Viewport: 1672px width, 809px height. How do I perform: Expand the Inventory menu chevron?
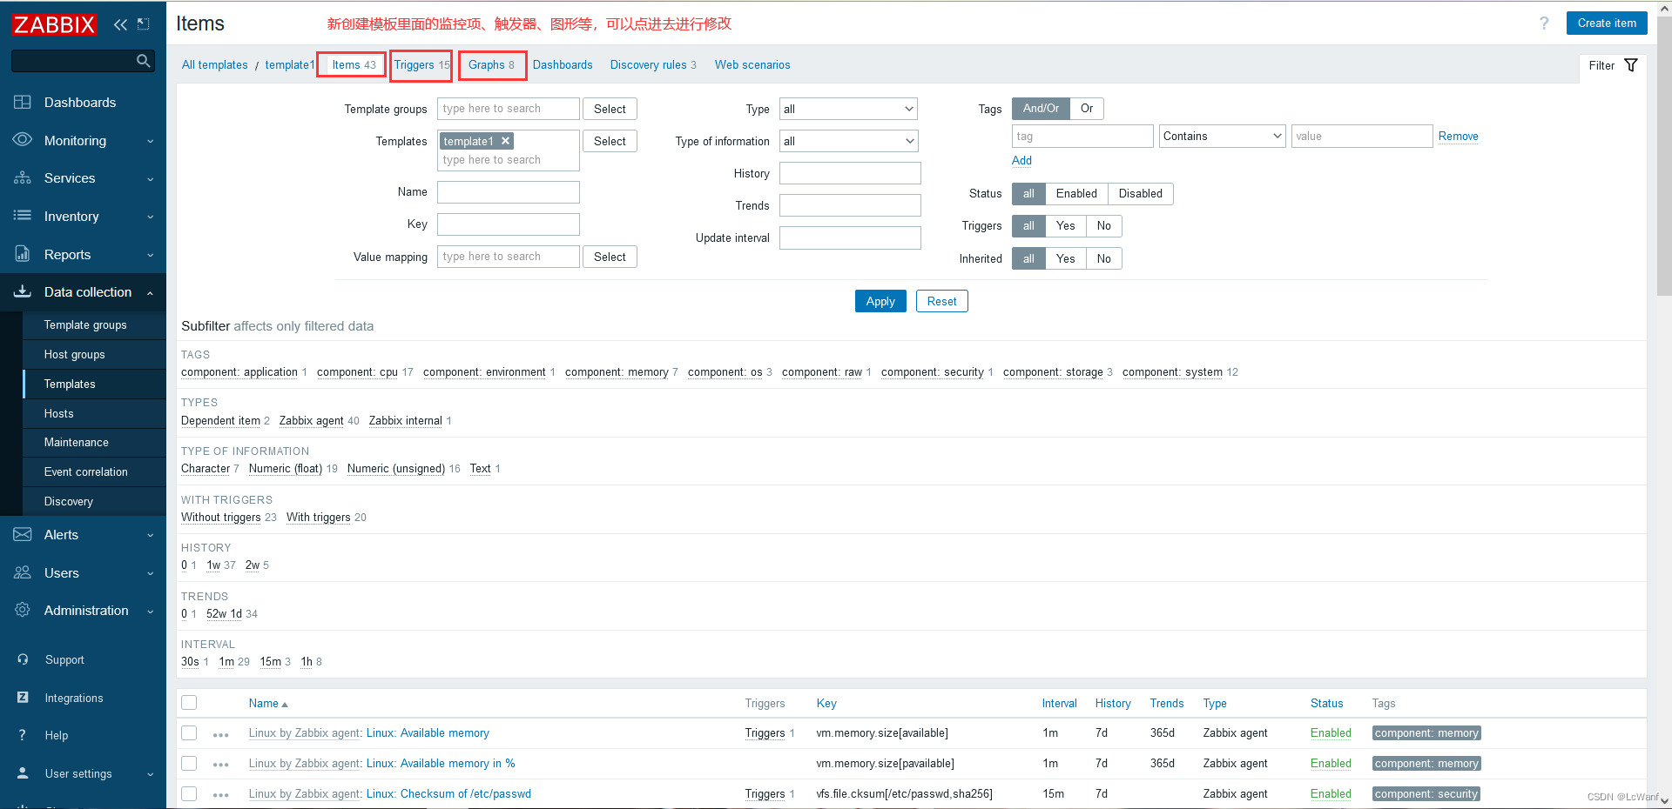tap(150, 217)
